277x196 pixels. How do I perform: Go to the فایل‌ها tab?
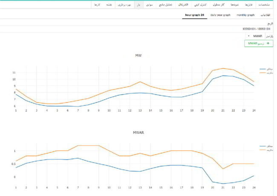point(248,5)
